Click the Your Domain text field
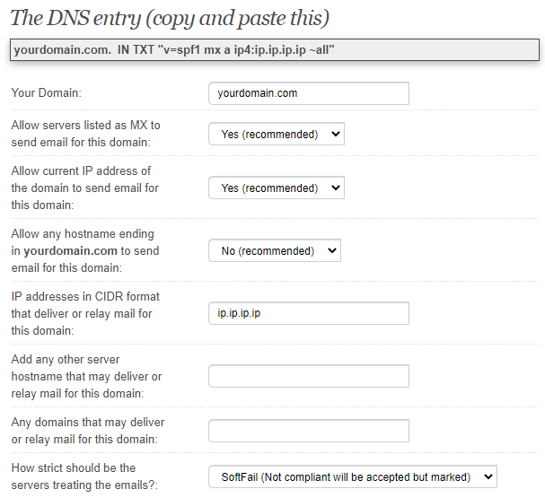This screenshot has height=498, width=545. coord(308,93)
